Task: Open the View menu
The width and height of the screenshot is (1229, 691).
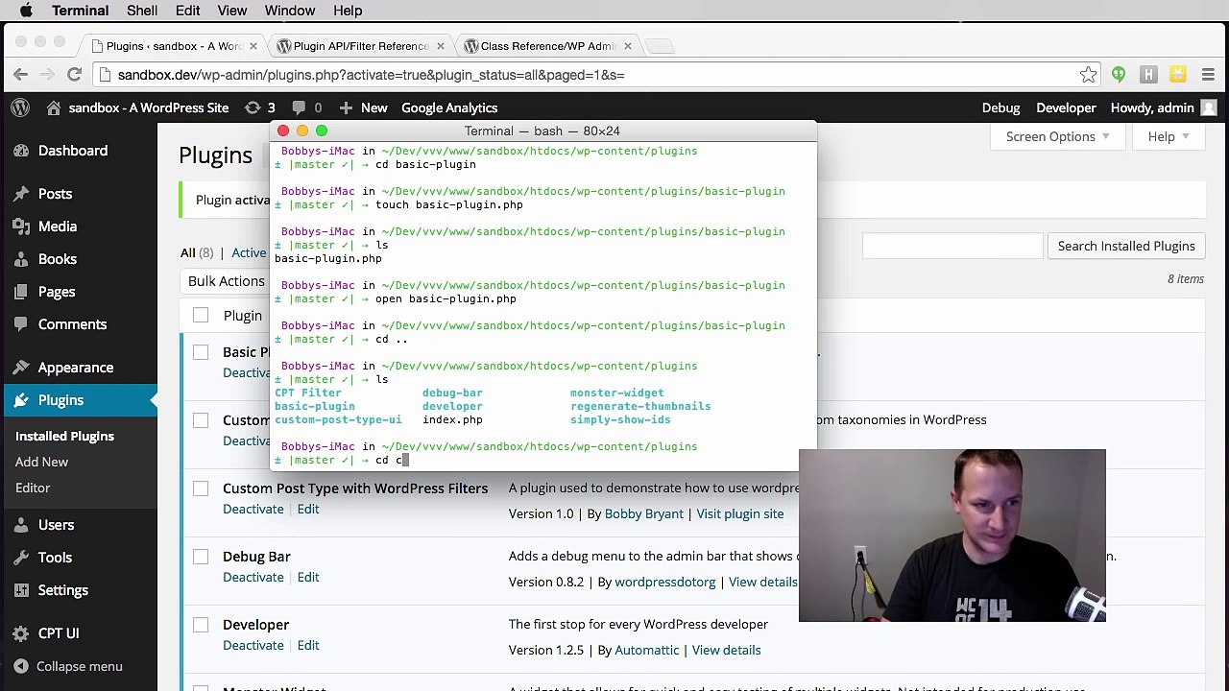Action: [231, 11]
